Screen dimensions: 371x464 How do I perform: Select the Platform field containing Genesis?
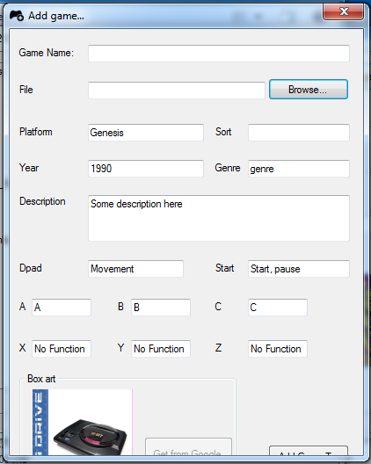pos(146,133)
